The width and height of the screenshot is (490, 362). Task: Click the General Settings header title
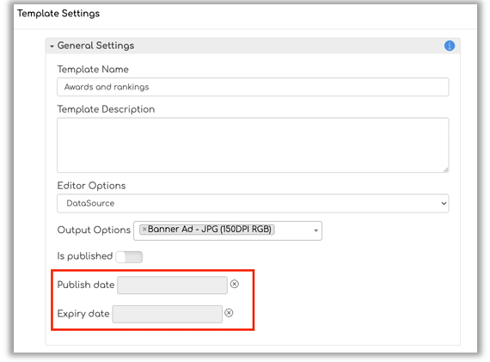point(95,46)
